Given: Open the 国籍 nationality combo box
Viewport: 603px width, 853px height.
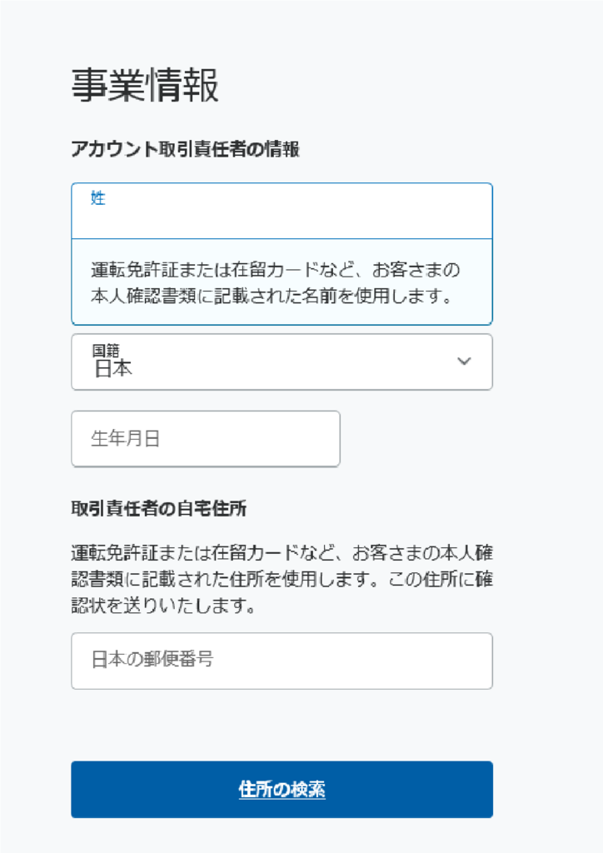Looking at the screenshot, I should point(282,362).
